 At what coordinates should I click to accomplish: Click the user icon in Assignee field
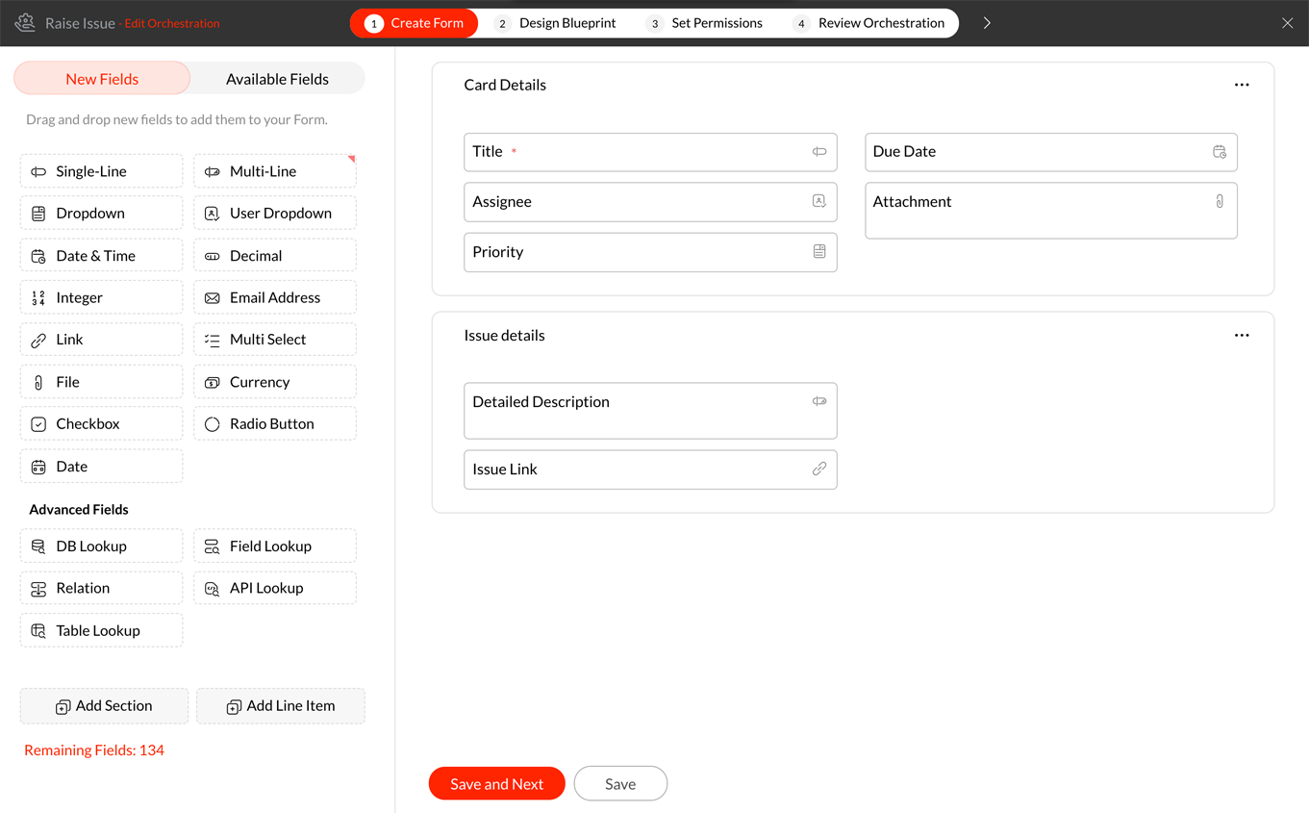coord(819,202)
